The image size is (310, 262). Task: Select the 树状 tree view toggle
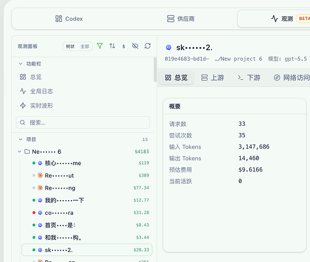(x=70, y=47)
